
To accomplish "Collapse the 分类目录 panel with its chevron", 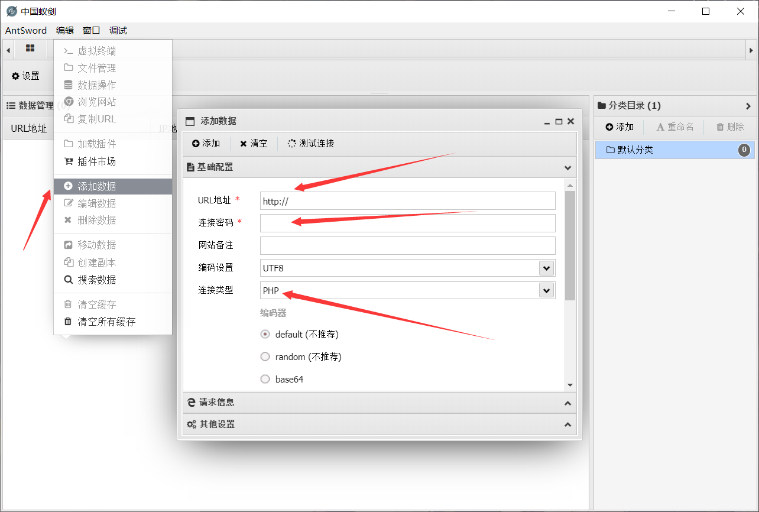I will click(x=748, y=106).
